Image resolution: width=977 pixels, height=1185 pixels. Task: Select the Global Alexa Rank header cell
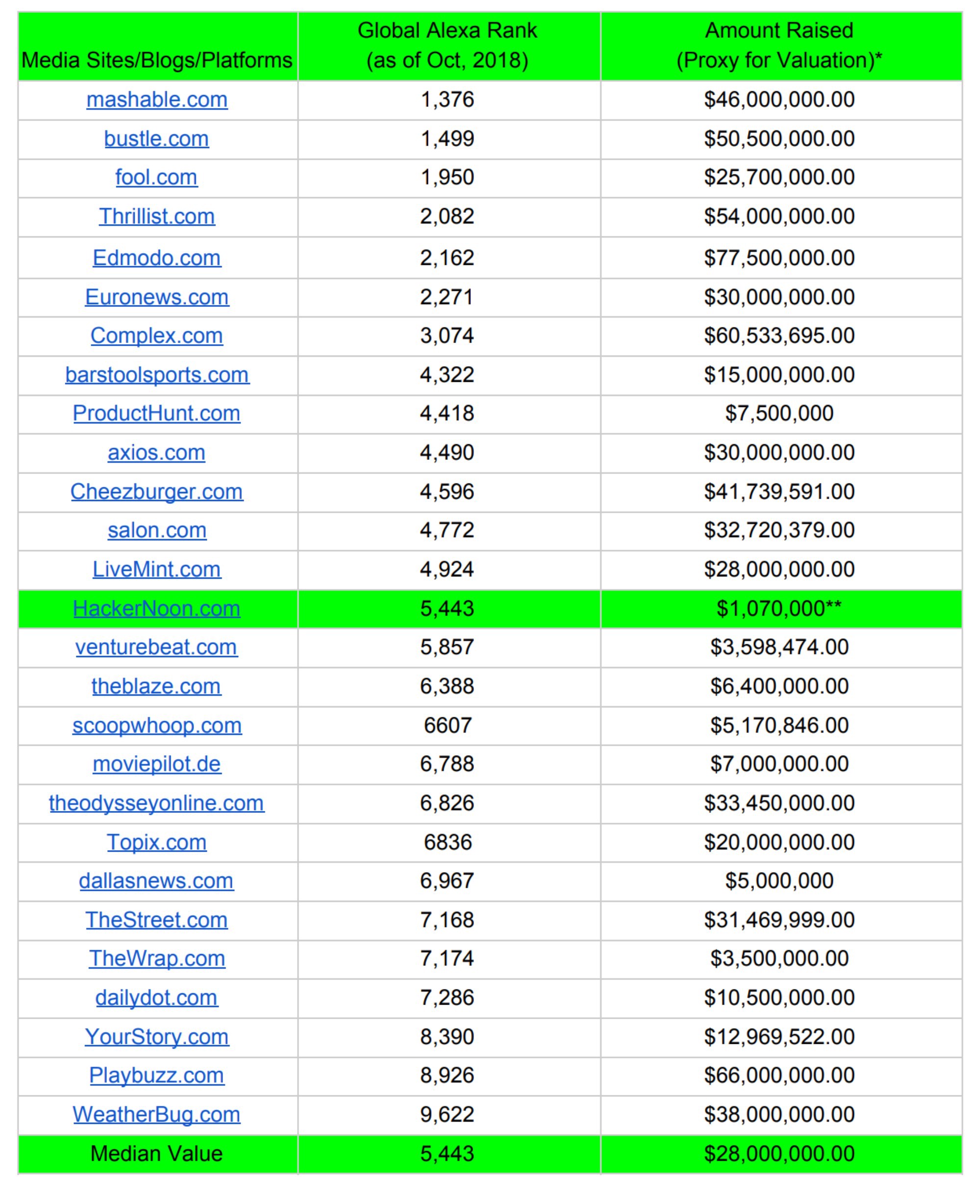point(448,46)
